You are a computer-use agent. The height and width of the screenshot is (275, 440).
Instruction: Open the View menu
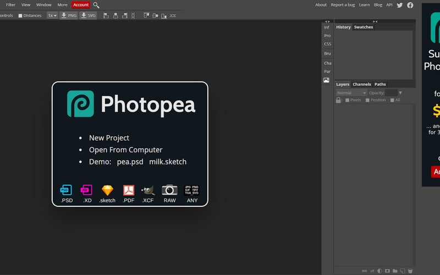26,5
